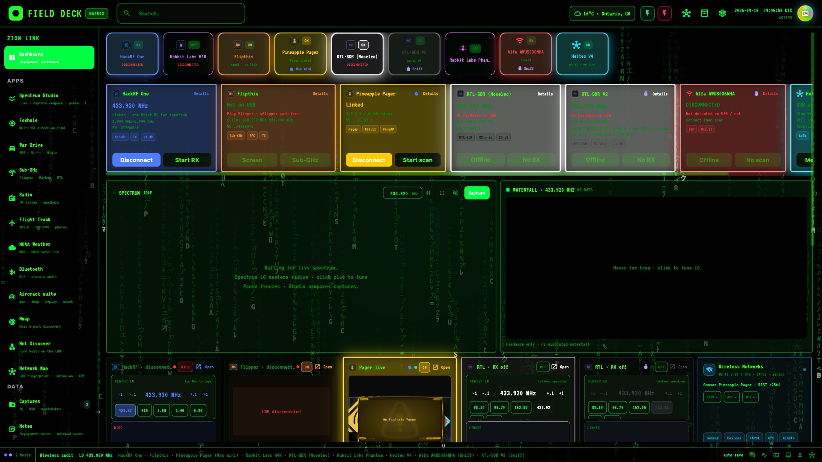Click the Wireless Networks eye icon
The height and width of the screenshot is (462, 822).
709,370
